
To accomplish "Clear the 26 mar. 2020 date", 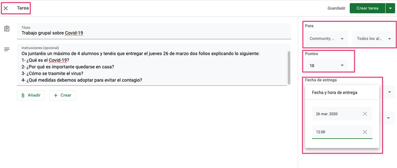I will point(365,114).
